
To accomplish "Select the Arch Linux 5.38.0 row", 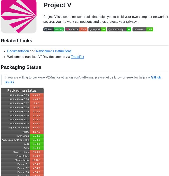I will tap(22, 136).
